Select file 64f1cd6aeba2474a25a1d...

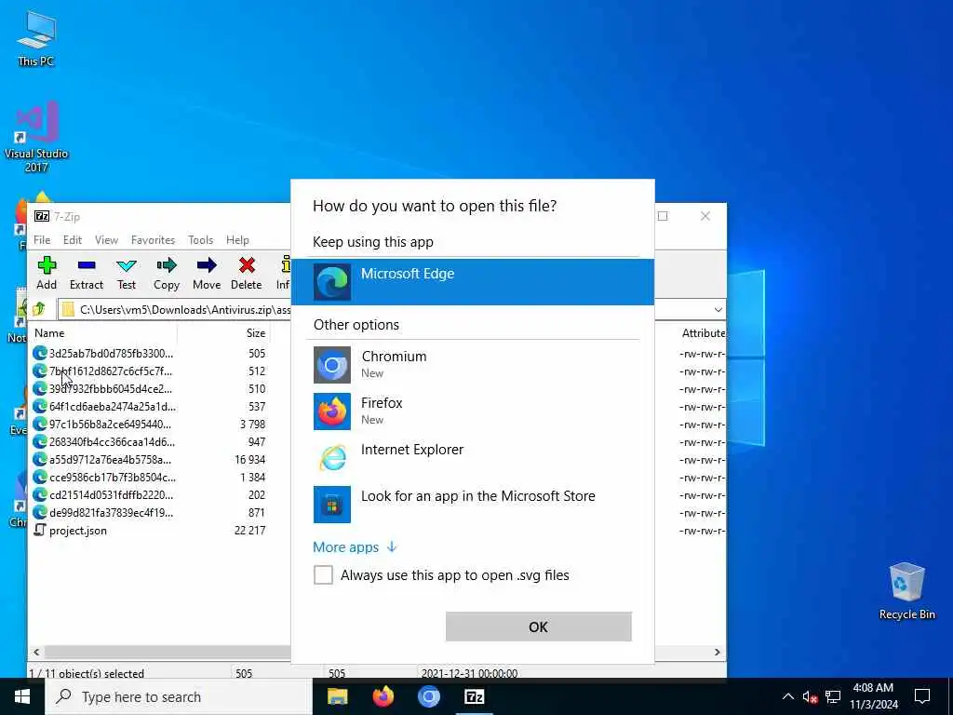113,406
